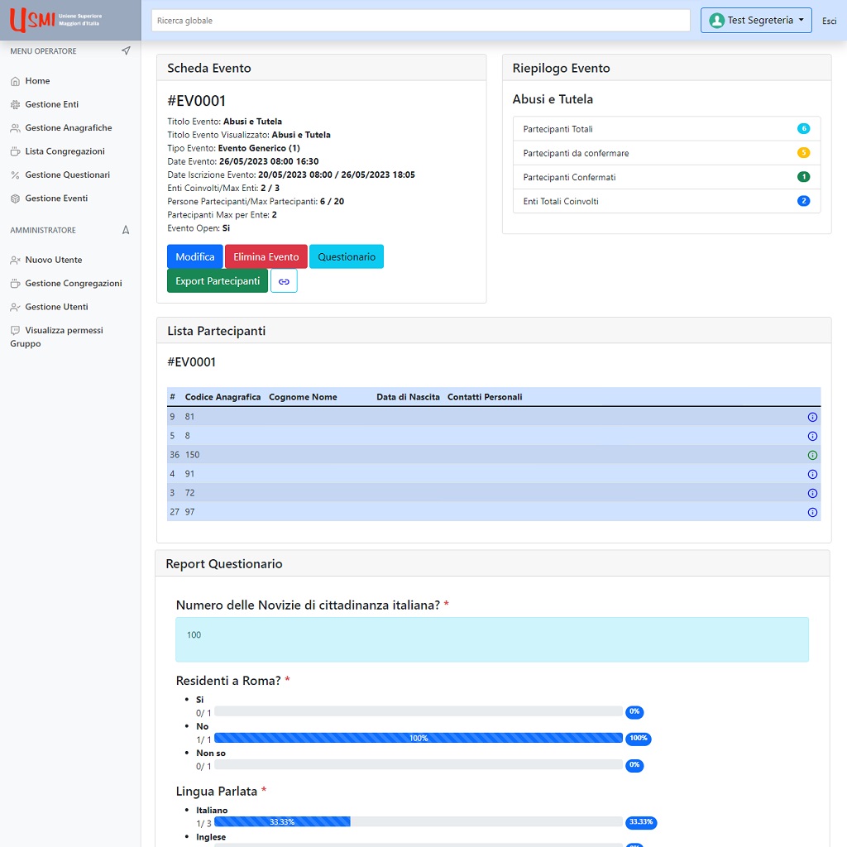Open Gestione Questionari menu item
The height and width of the screenshot is (847, 847).
click(x=67, y=175)
